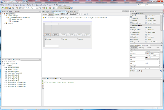Image resolution: width=164 pixels, height=110 pixels.
Task: Collapse the Swing Containers palette section
Action: [131, 14]
